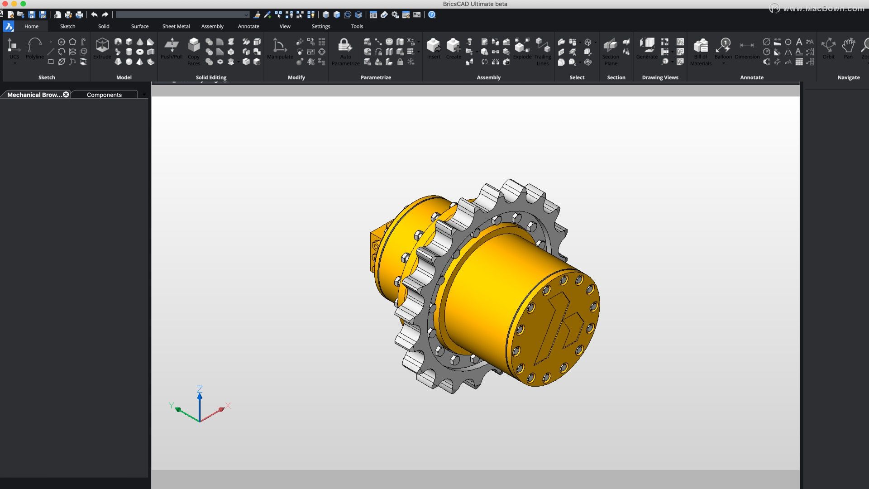Click the BricsCAD application logo button
Image resolution: width=869 pixels, height=489 pixels.
(x=9, y=26)
